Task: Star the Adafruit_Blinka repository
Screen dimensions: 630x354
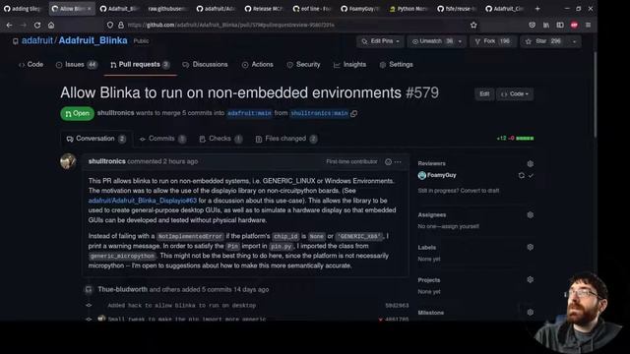Action: [543, 41]
